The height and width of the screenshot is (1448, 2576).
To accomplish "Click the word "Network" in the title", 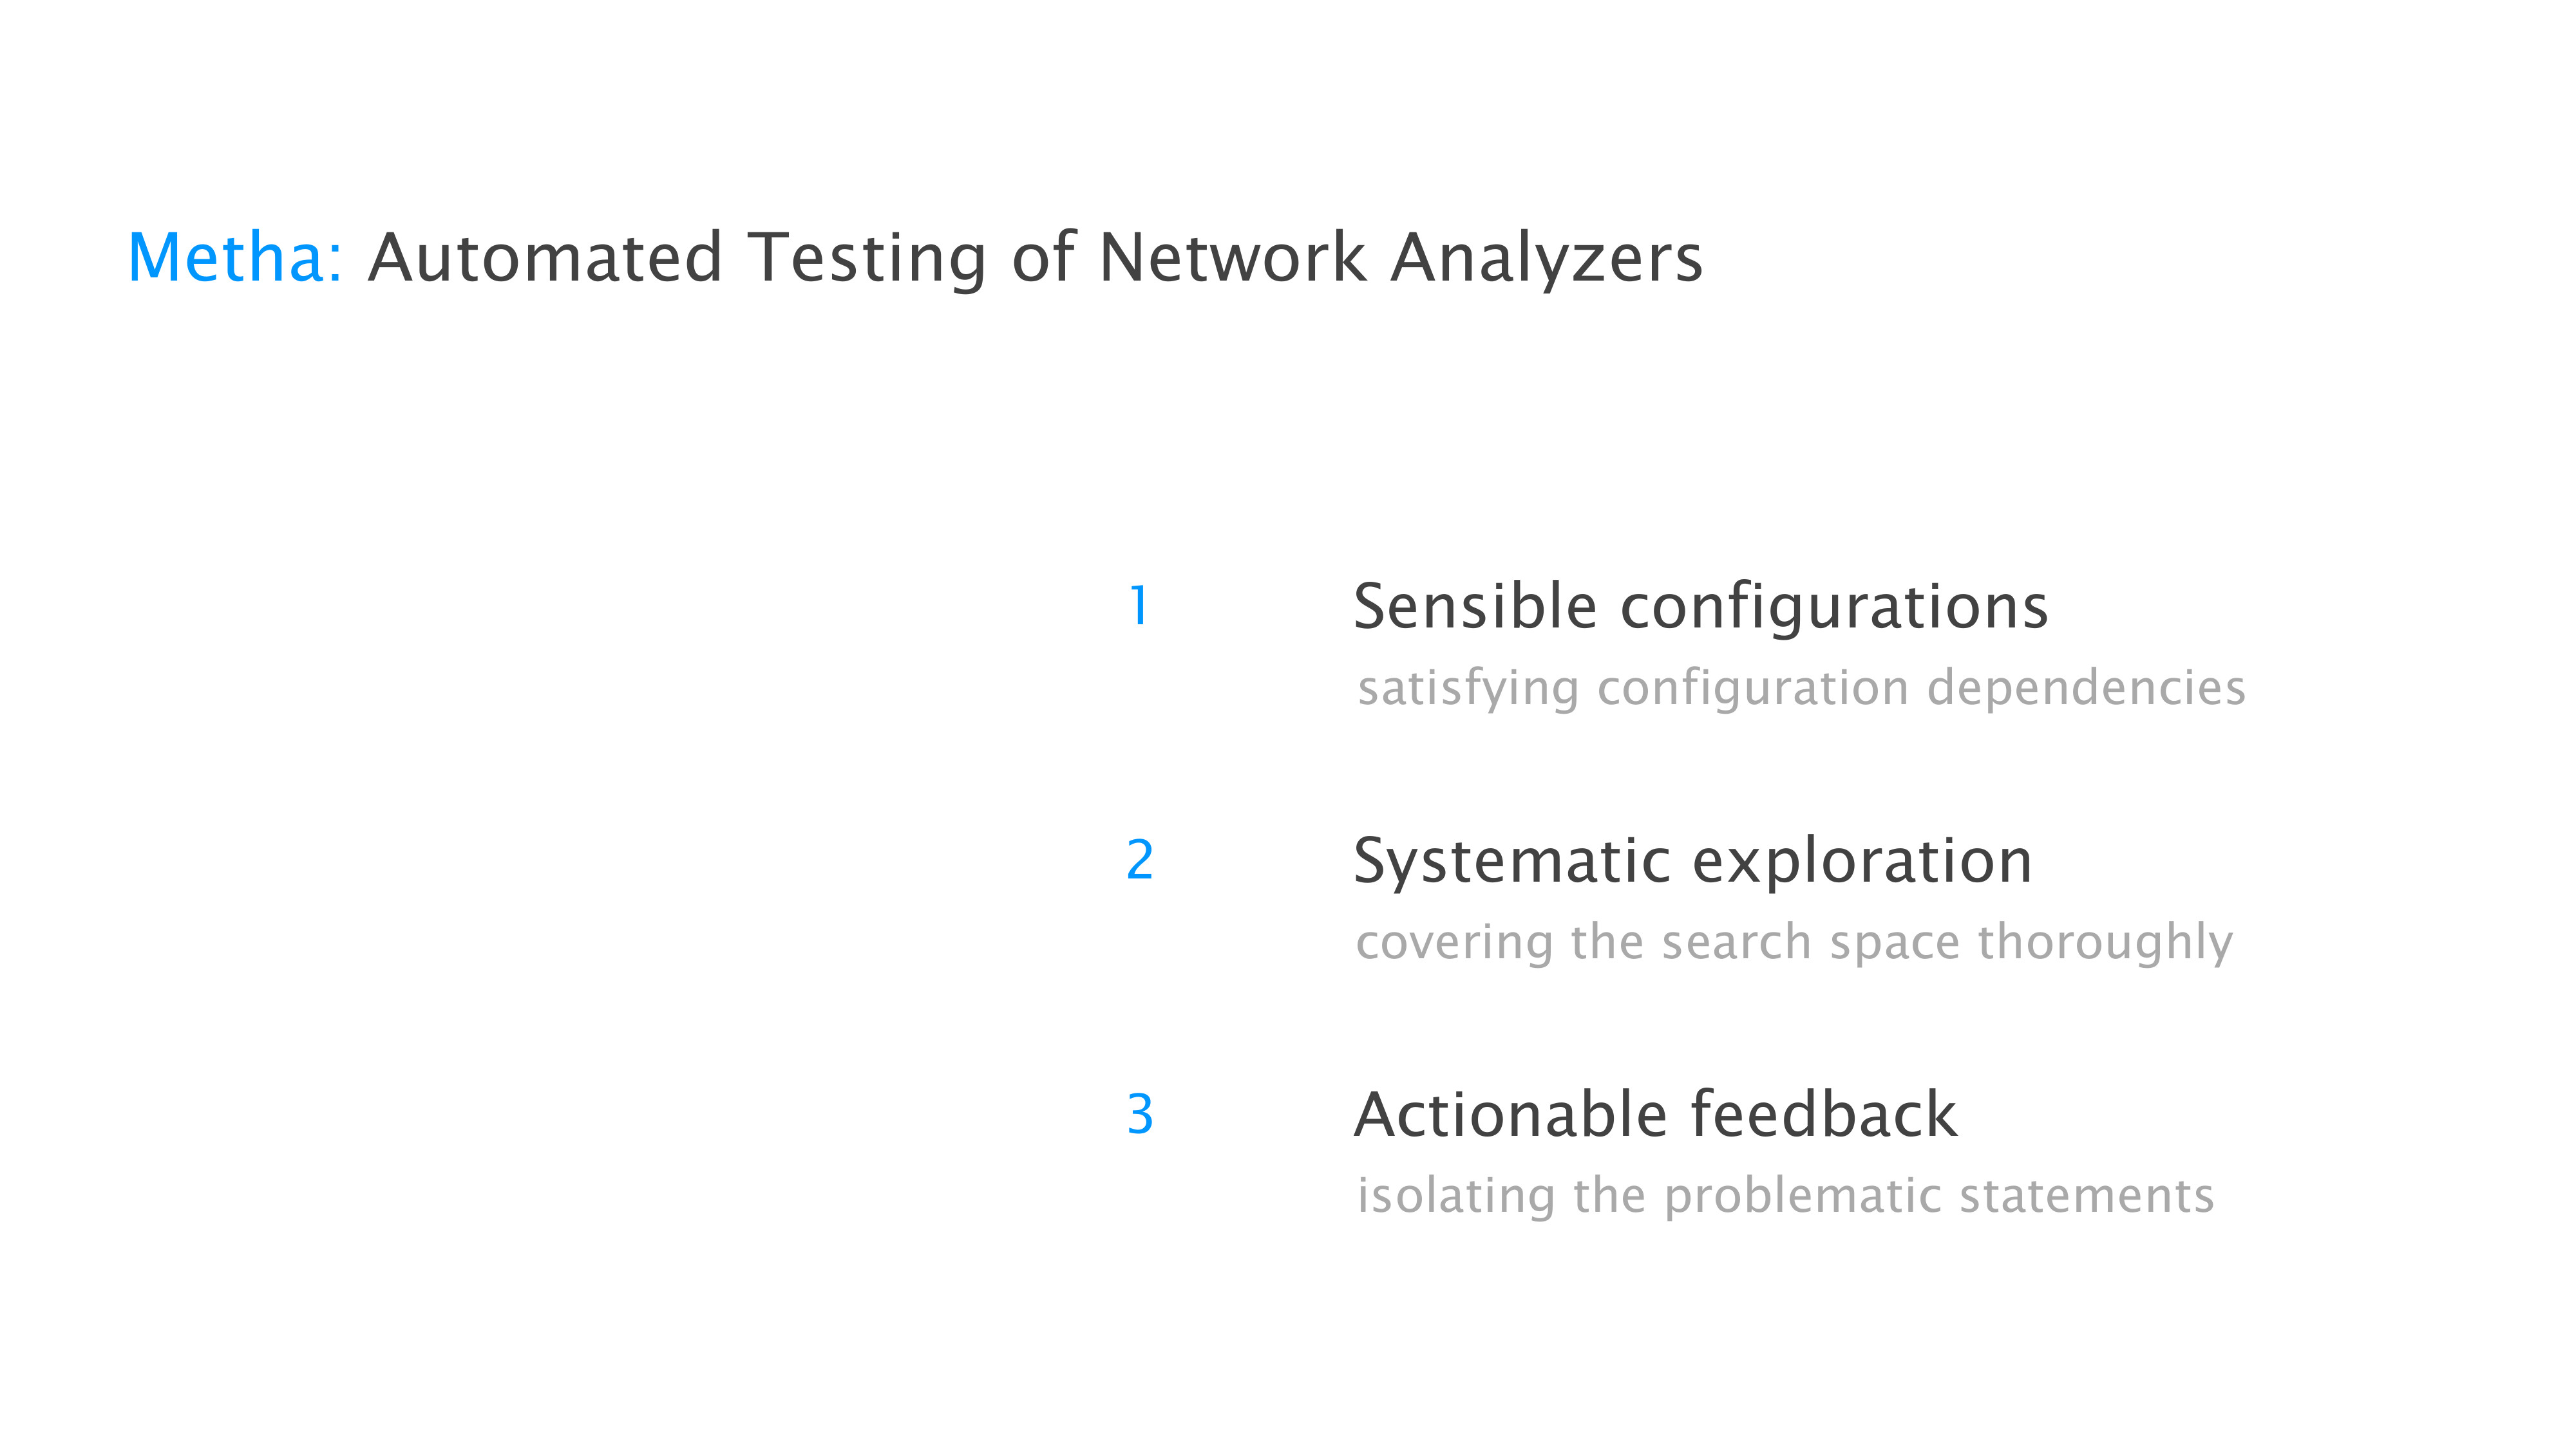I will tap(1232, 258).
